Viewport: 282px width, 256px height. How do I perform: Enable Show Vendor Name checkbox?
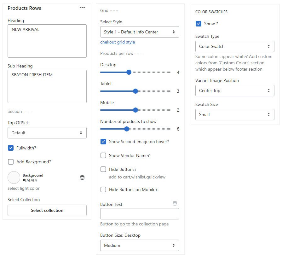coord(103,155)
